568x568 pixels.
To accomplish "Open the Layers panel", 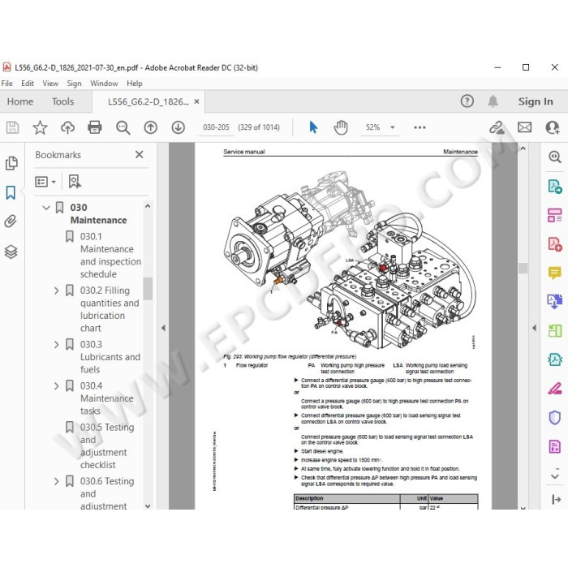I will [11, 252].
